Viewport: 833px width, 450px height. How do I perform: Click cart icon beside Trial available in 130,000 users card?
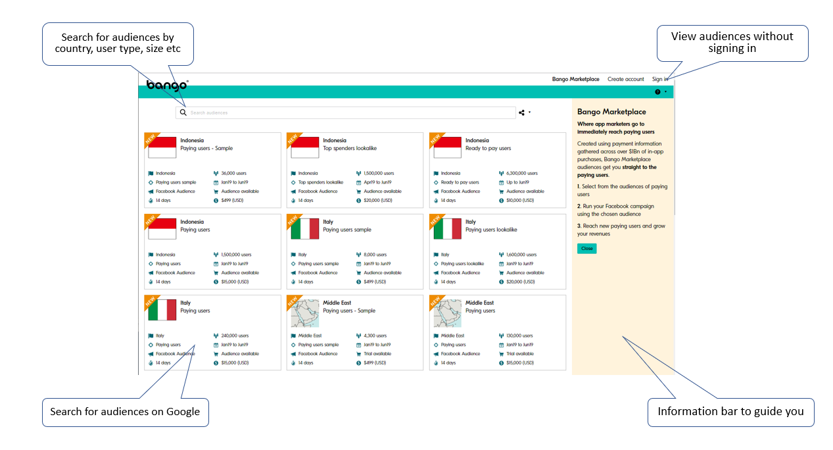click(x=501, y=353)
